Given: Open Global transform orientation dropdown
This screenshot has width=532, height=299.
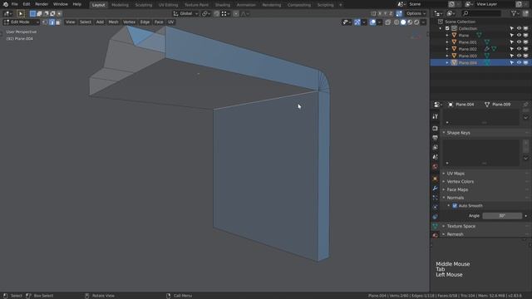Looking at the screenshot, I should pyautogui.click(x=185, y=13).
